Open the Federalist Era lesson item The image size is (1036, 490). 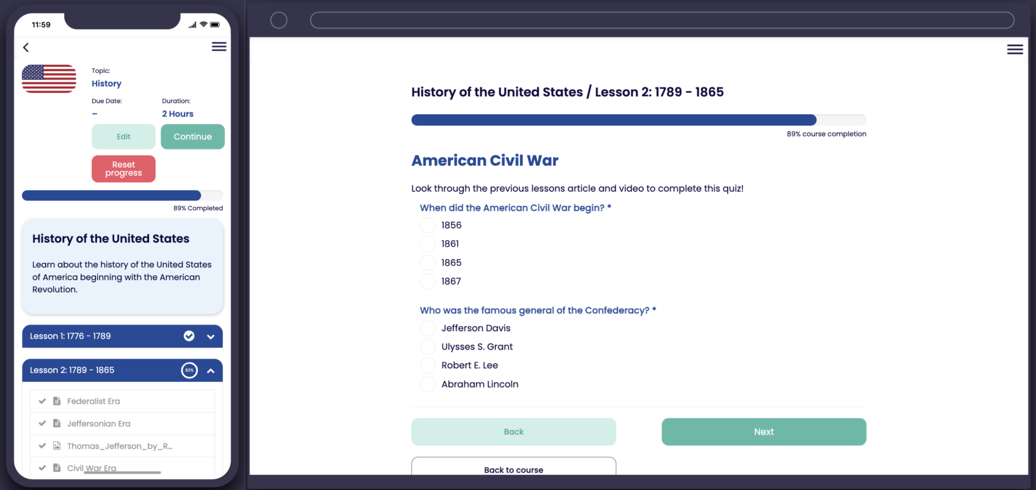[122, 401]
